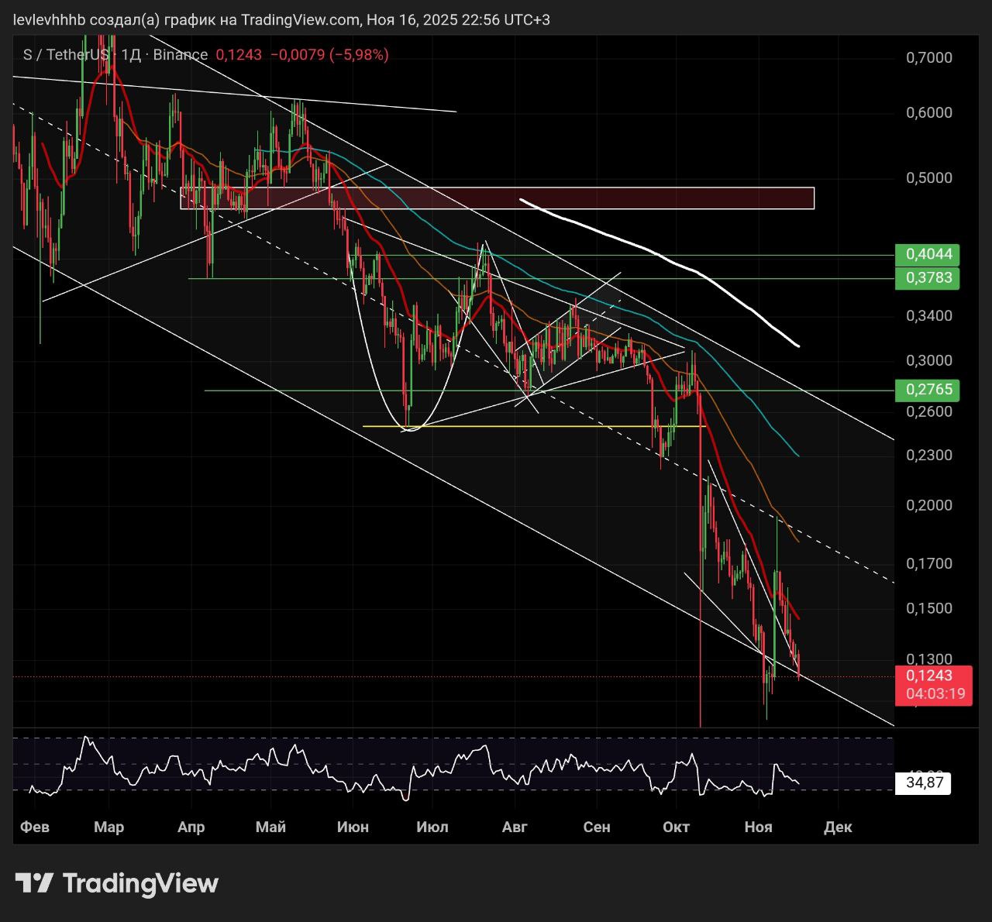Click the Июн month label on time axis

[353, 827]
